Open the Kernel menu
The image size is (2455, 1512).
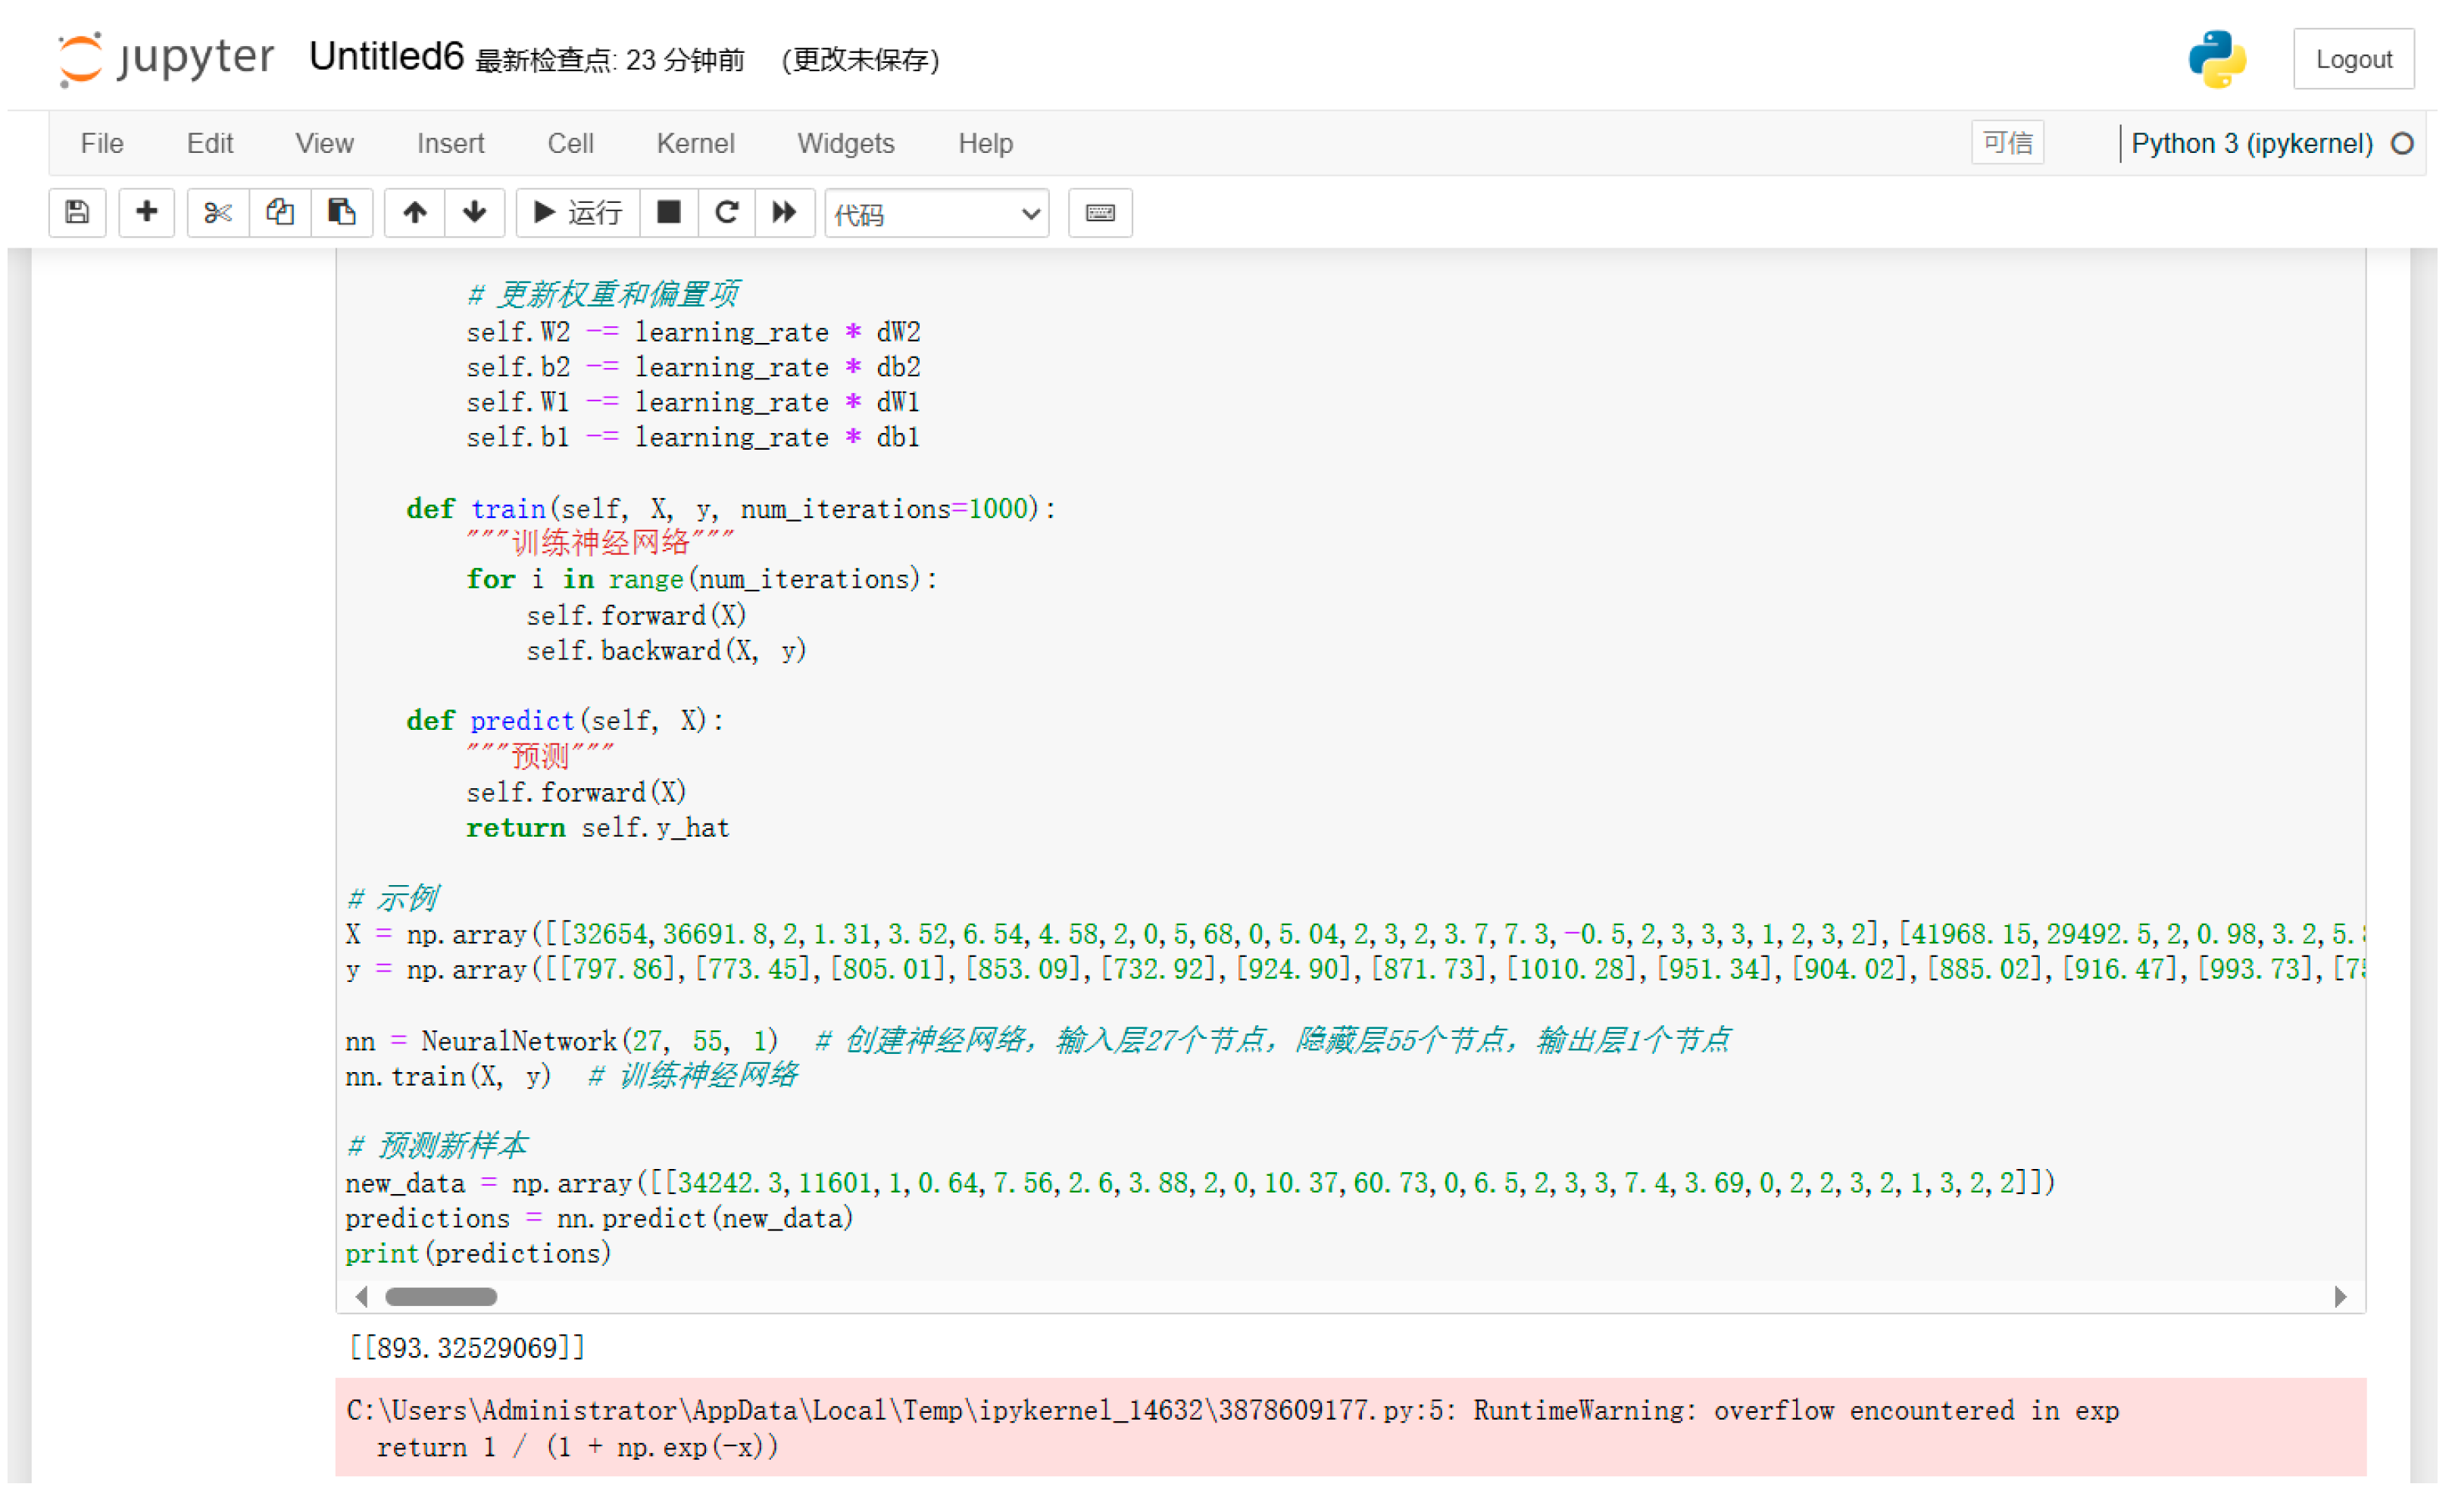click(x=695, y=143)
